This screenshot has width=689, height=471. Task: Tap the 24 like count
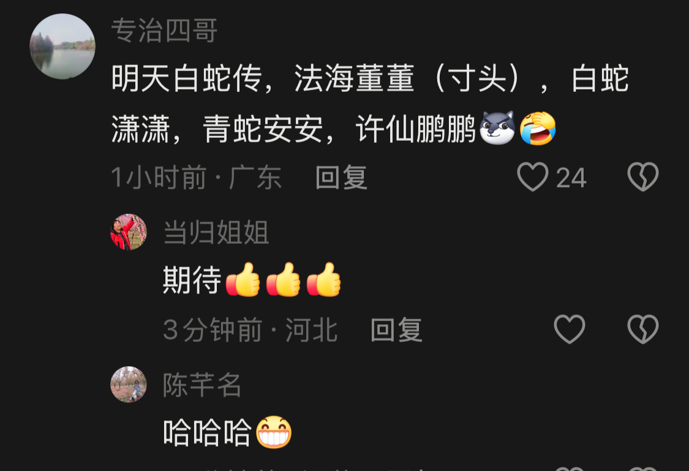tap(571, 178)
